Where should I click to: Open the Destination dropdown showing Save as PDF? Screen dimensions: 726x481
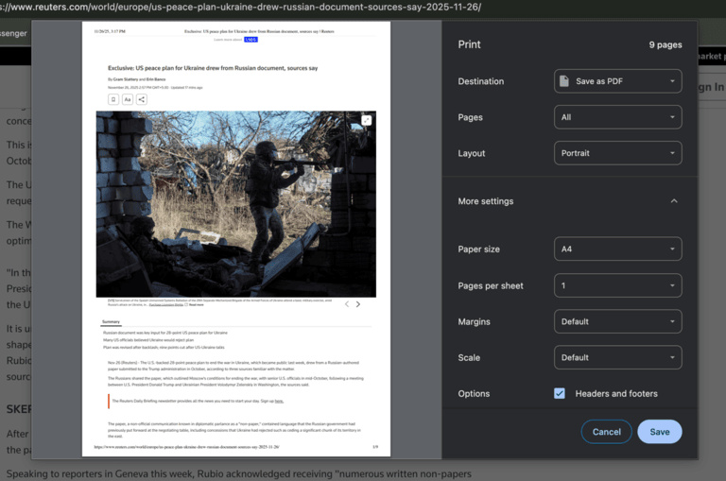tap(617, 81)
